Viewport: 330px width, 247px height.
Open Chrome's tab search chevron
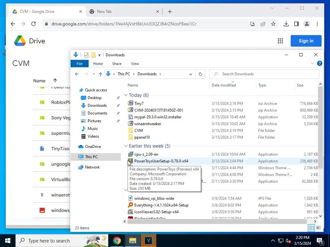tap(272, 8)
